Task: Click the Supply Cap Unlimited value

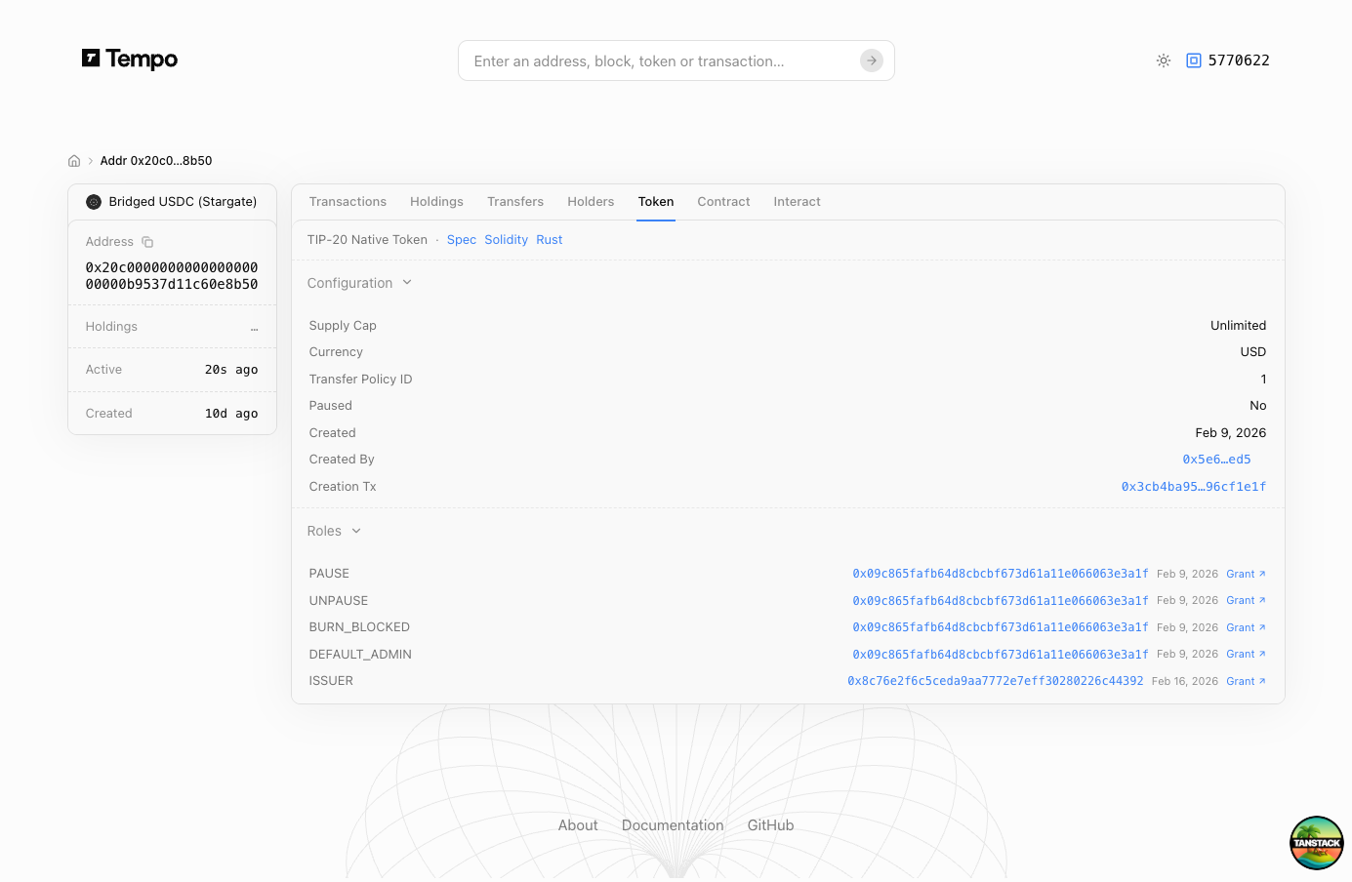Action: point(1238,326)
